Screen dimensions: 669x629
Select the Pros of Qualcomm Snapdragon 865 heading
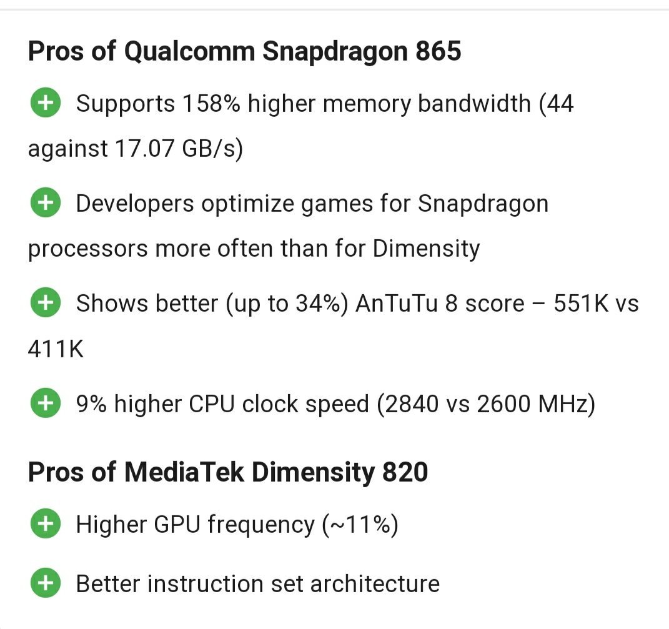pyautogui.click(x=244, y=51)
